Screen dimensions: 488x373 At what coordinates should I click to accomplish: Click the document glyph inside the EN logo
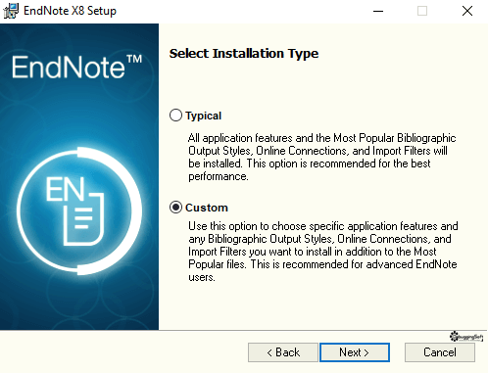click(84, 219)
